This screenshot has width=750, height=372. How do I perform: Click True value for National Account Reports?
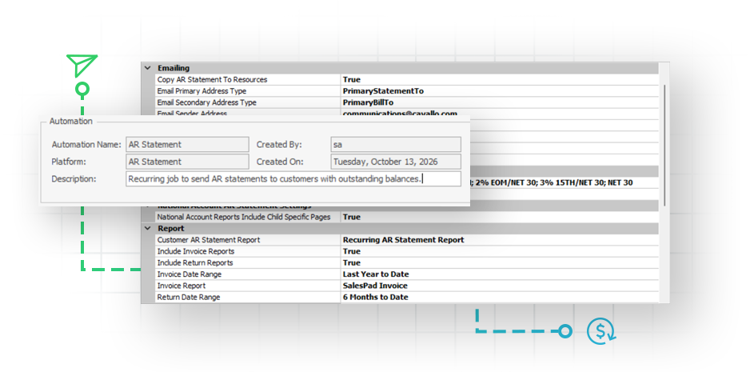(352, 217)
